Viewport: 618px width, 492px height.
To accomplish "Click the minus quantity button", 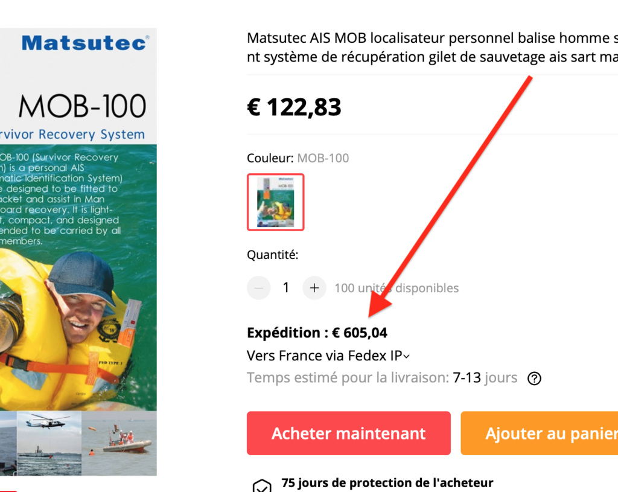I will pos(258,288).
